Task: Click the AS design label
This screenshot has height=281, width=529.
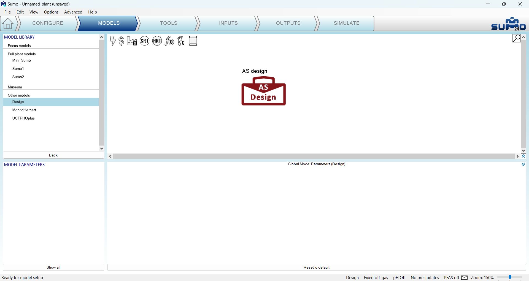Action: pyautogui.click(x=255, y=71)
